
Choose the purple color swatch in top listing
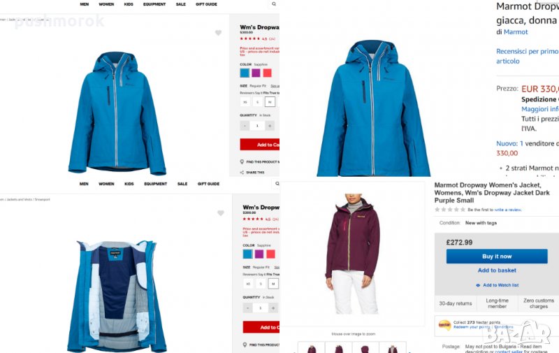pyautogui.click(x=256, y=73)
